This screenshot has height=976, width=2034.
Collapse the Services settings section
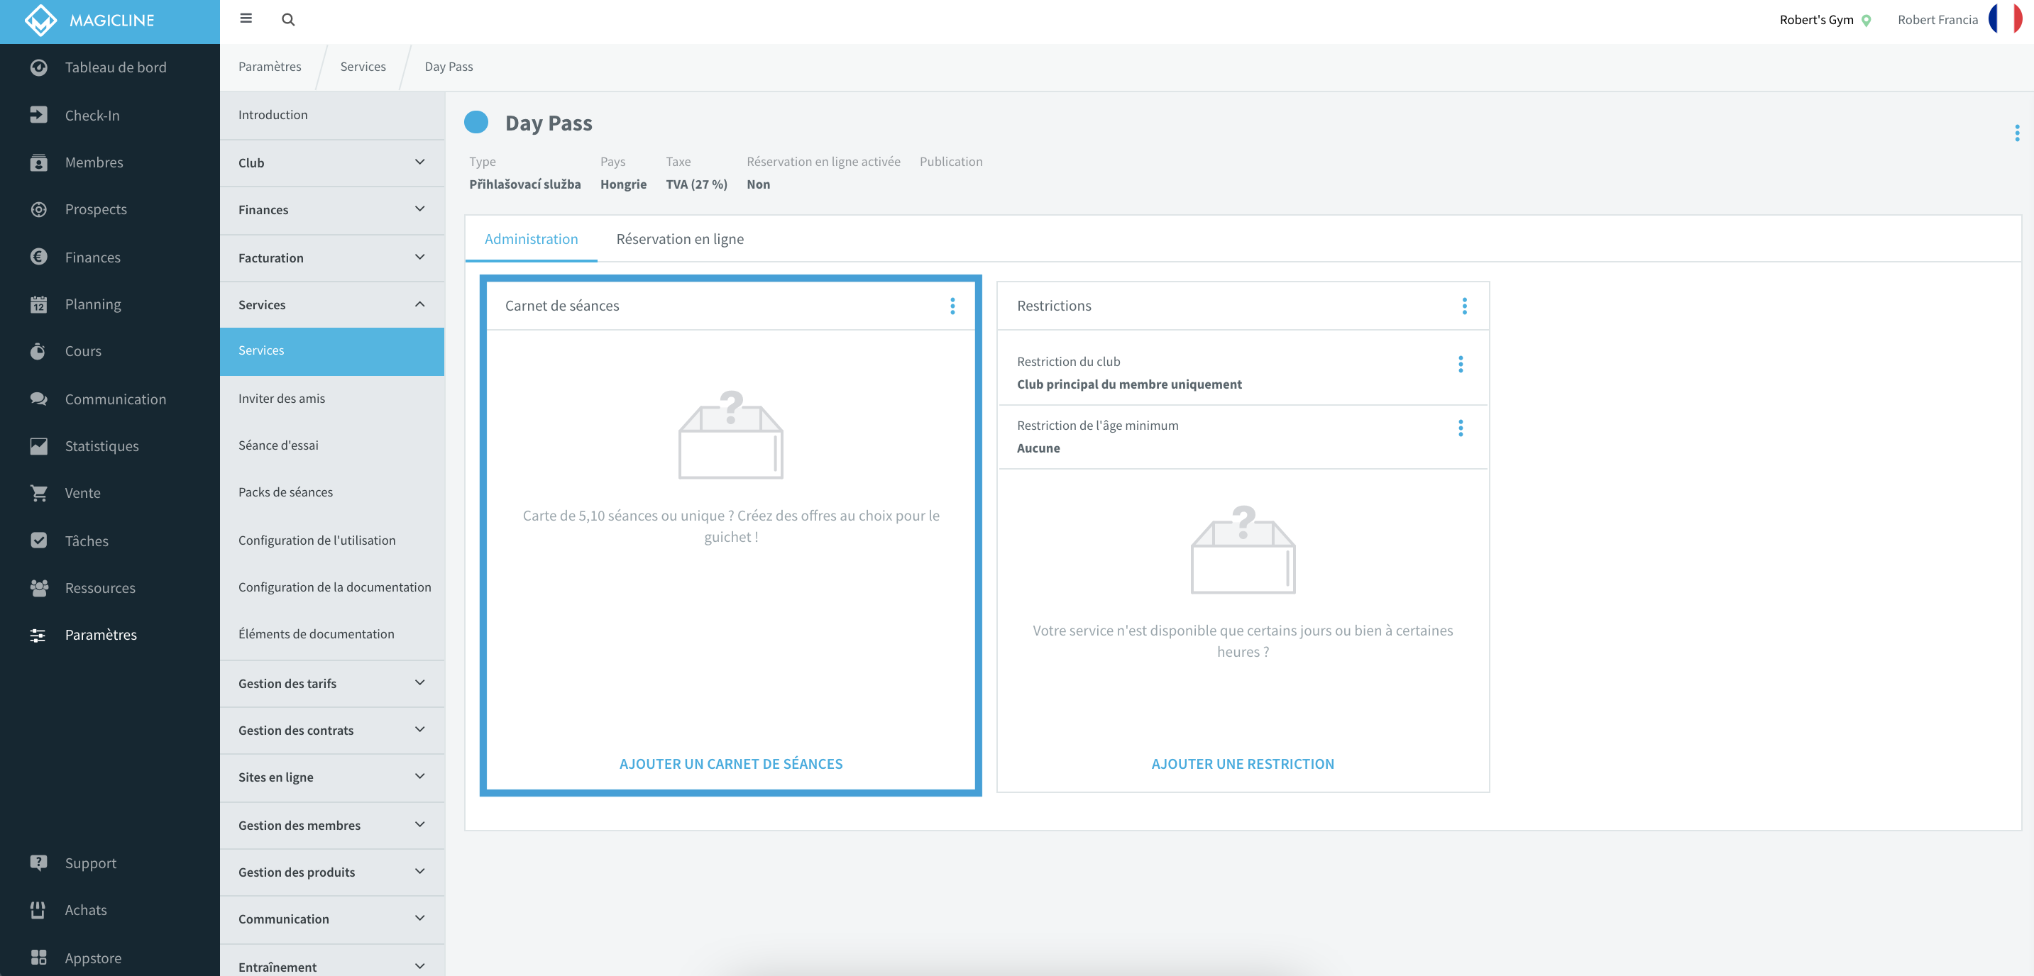332,304
